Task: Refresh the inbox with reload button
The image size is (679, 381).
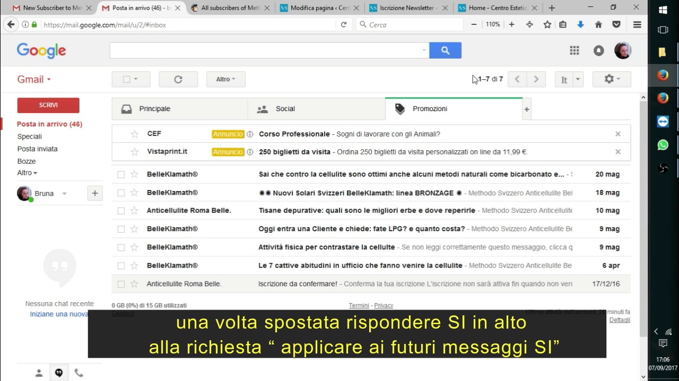Action: coord(178,79)
